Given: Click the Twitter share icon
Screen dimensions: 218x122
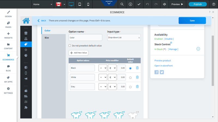Looking at the screenshot, I should (x=162, y=72).
